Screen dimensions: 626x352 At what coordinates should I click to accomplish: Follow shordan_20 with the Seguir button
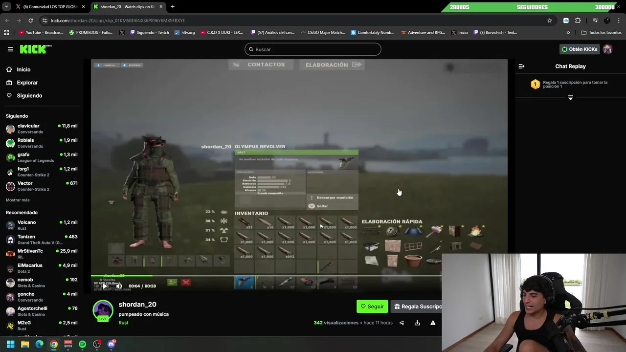click(x=372, y=307)
